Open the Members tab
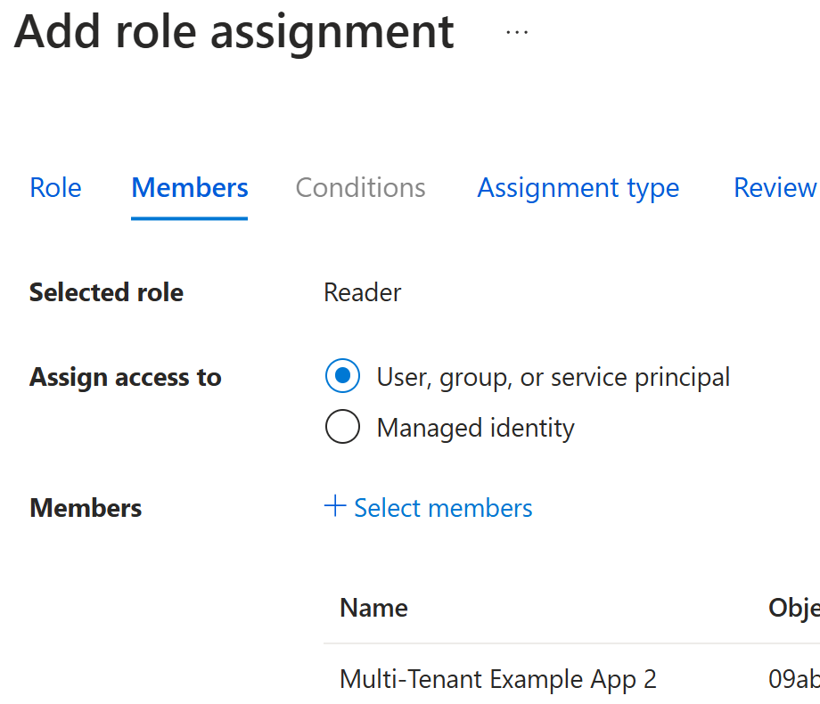Image resolution: width=820 pixels, height=704 pixels. point(189,188)
